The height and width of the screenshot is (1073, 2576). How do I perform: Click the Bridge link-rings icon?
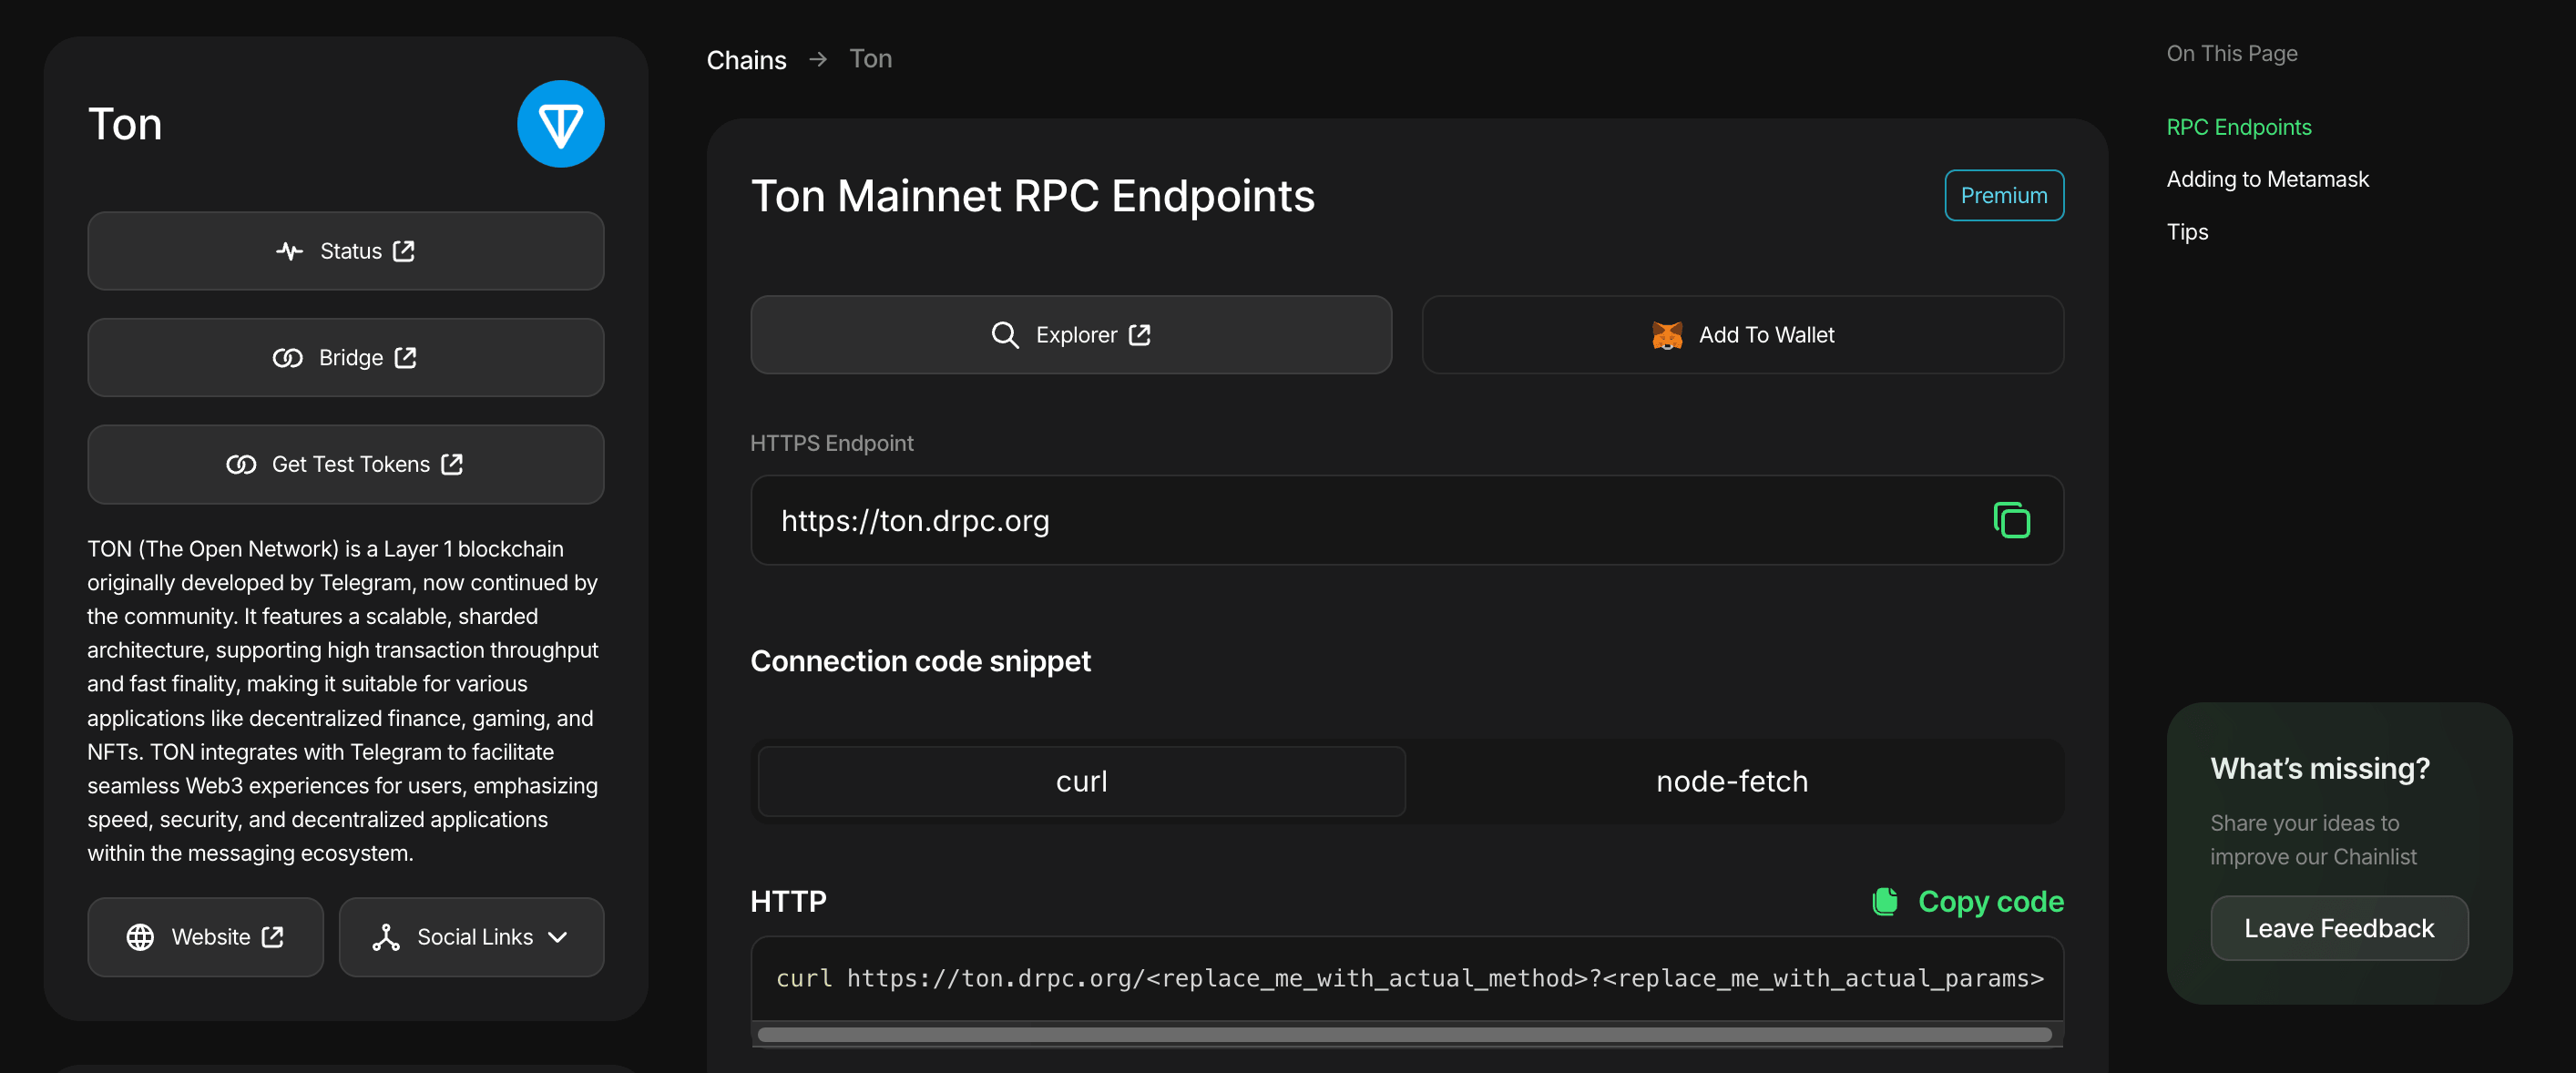point(287,358)
